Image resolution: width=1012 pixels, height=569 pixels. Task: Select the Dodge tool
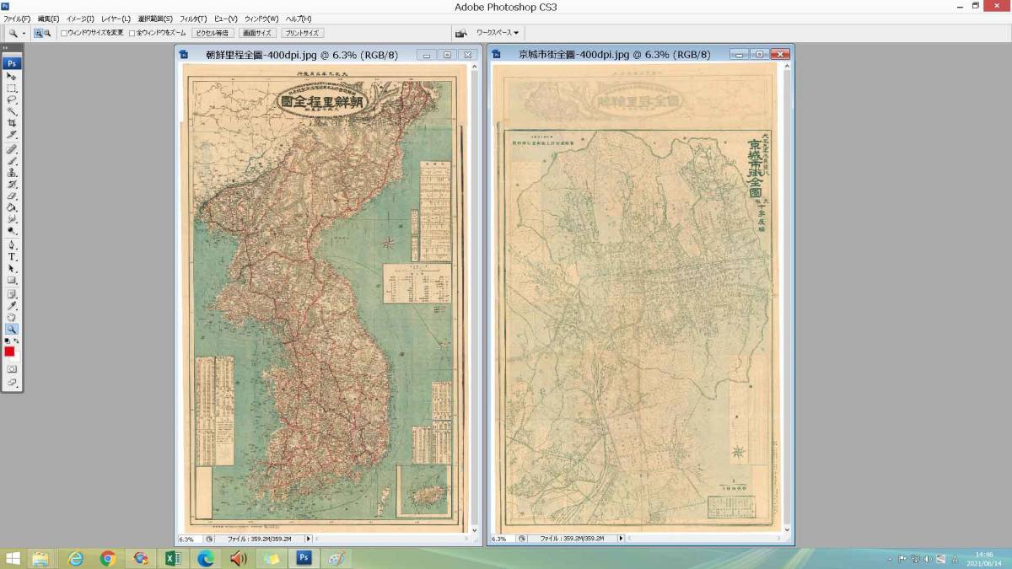tap(12, 229)
